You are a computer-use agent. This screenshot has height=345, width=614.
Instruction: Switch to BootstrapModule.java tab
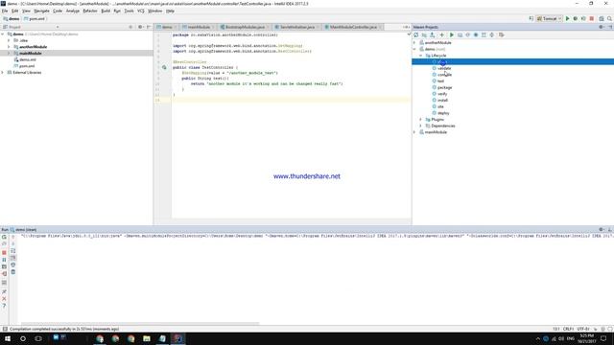click(x=245, y=27)
